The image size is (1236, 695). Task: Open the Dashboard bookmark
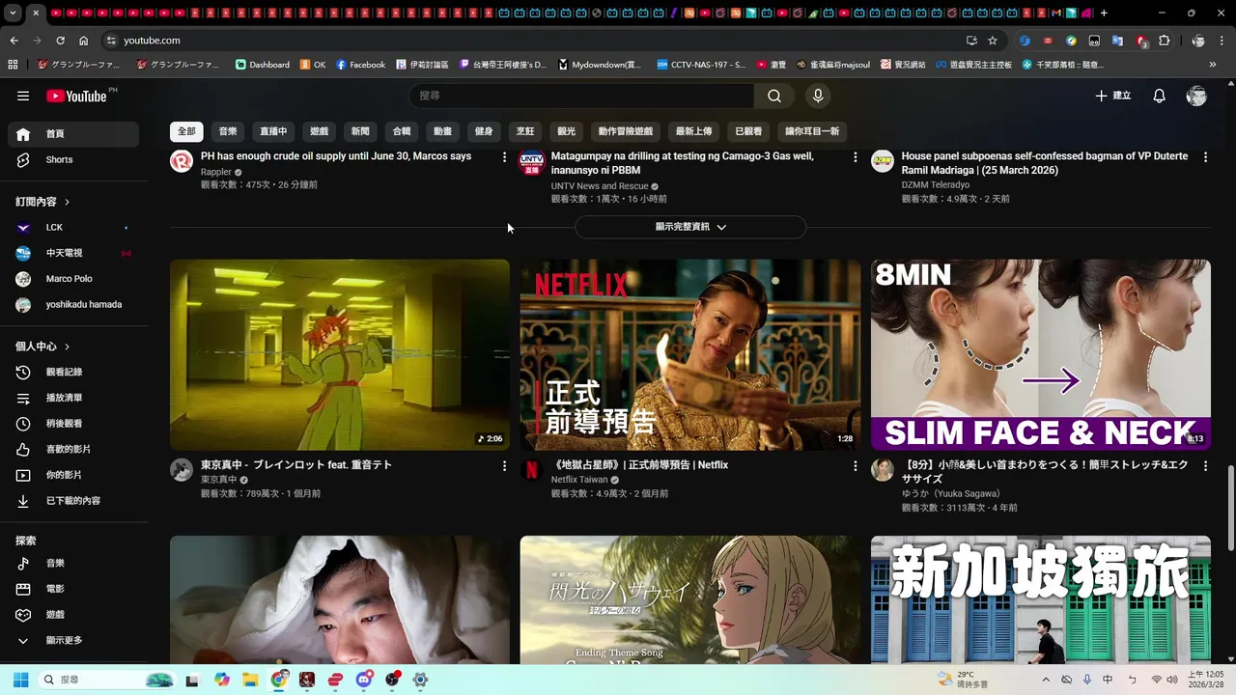pyautogui.click(x=263, y=65)
